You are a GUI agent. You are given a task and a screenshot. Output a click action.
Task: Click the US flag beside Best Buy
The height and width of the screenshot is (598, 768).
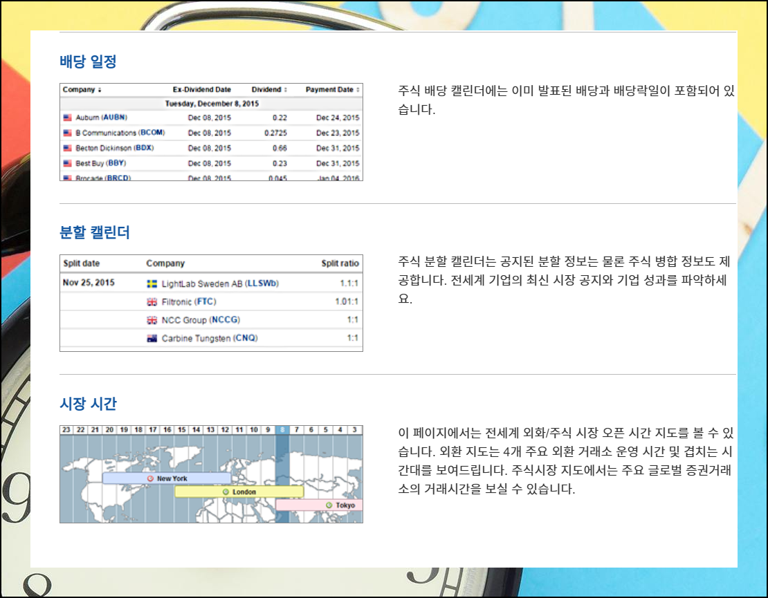click(68, 163)
